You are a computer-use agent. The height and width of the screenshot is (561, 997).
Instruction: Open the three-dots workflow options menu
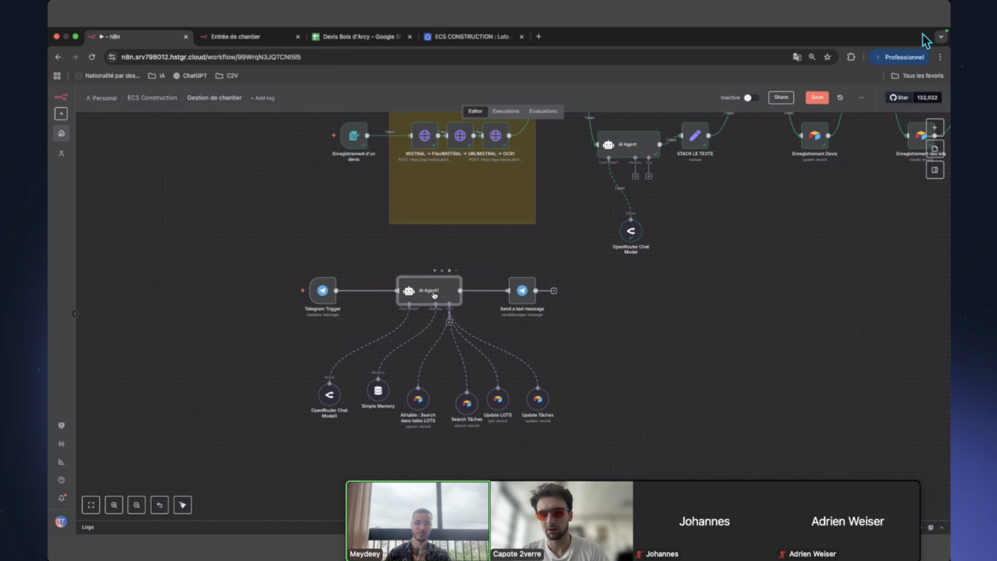pos(861,98)
